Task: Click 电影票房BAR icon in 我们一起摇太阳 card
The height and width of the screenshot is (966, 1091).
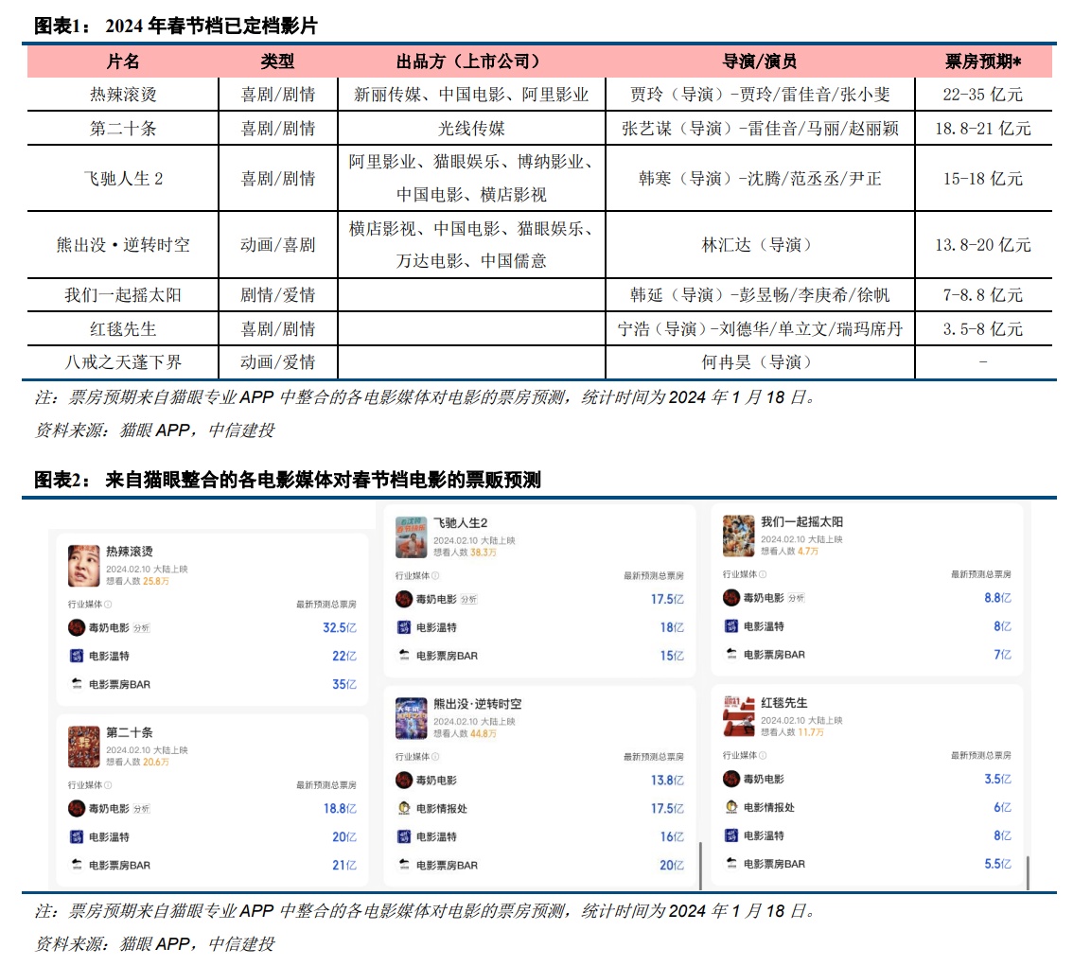Action: (731, 654)
